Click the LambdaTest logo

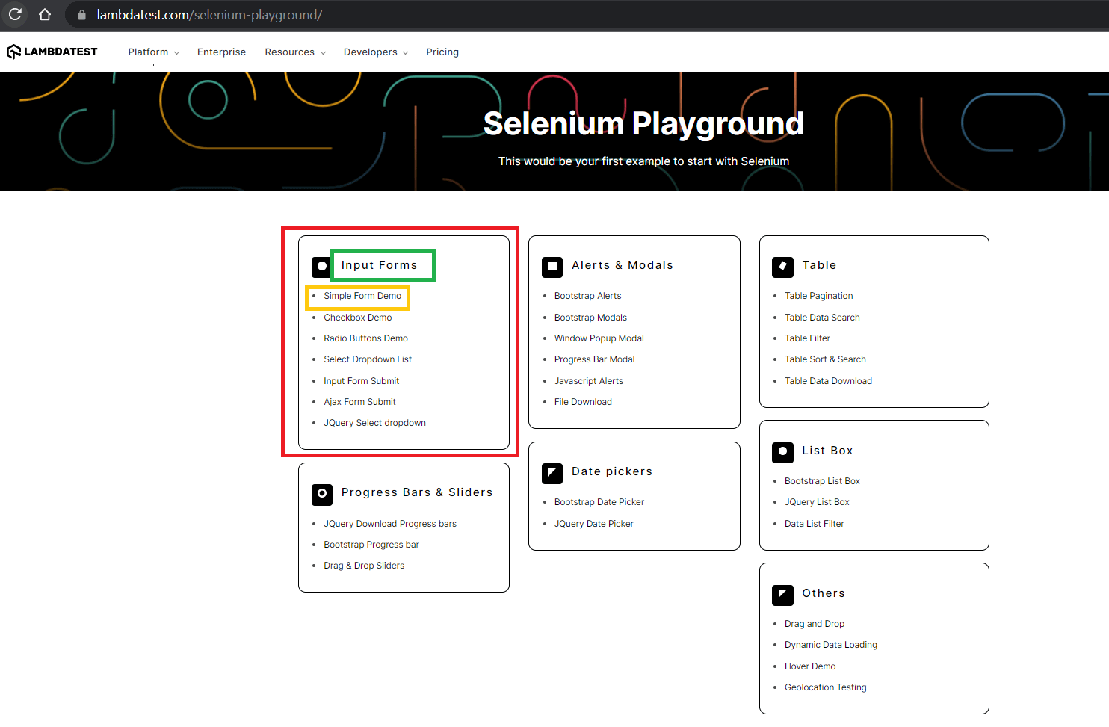[52, 51]
